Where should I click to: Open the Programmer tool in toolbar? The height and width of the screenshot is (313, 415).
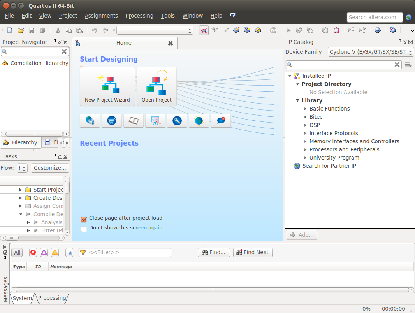tap(377, 30)
